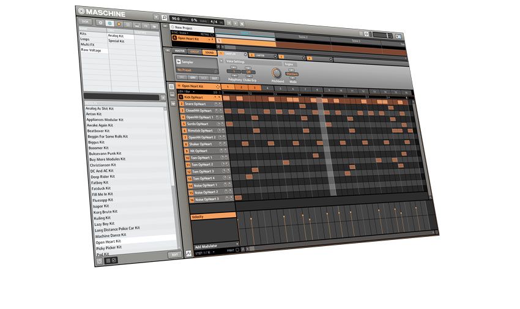Select Multi FX in the category list

point(87,45)
